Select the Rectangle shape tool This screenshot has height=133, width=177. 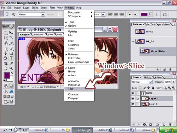11,54
